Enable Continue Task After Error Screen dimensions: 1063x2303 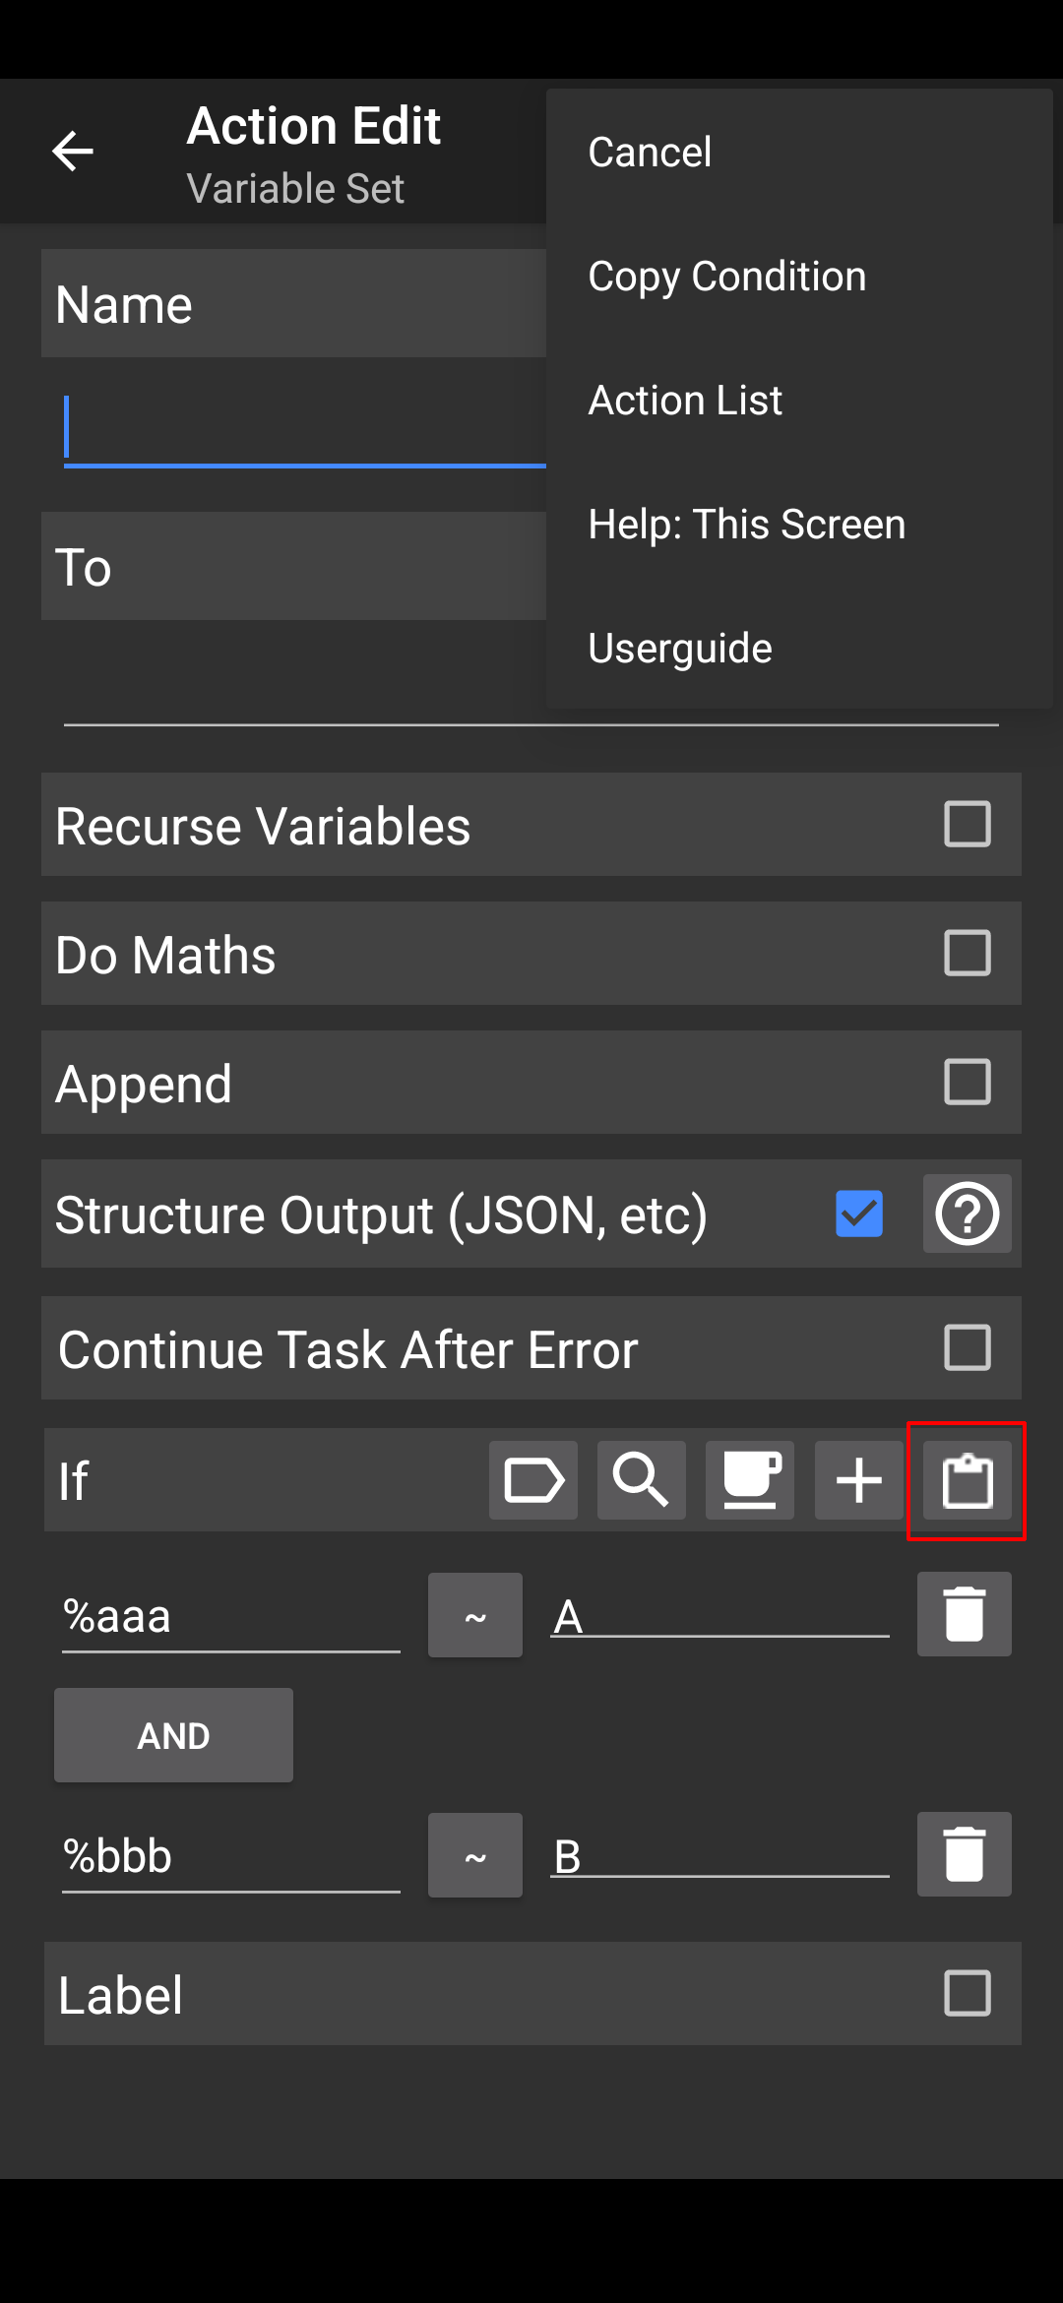click(967, 1348)
